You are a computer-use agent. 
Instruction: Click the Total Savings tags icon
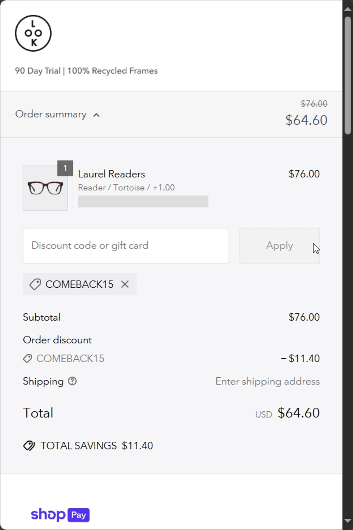(x=29, y=446)
